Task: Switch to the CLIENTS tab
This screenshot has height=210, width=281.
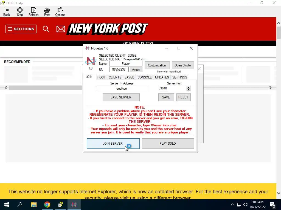Action: [115, 77]
